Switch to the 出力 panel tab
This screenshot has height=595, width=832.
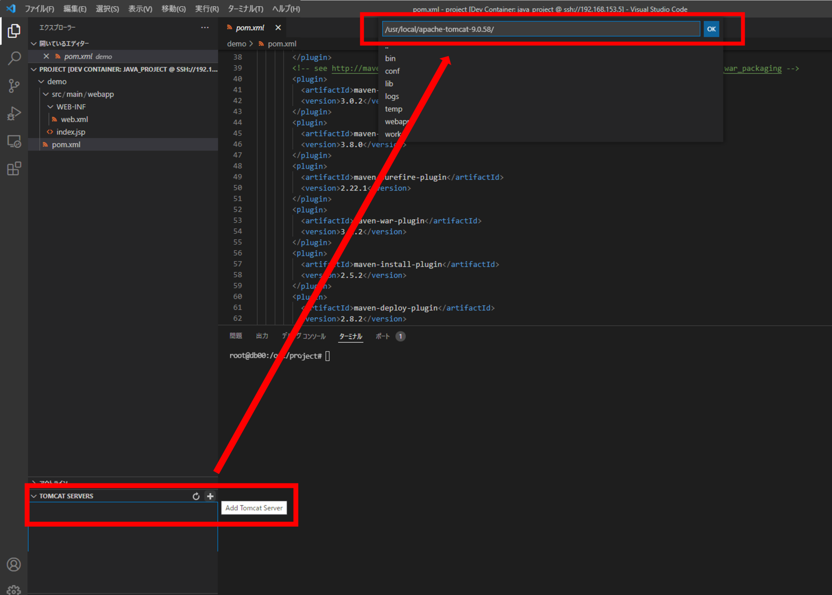pos(262,336)
